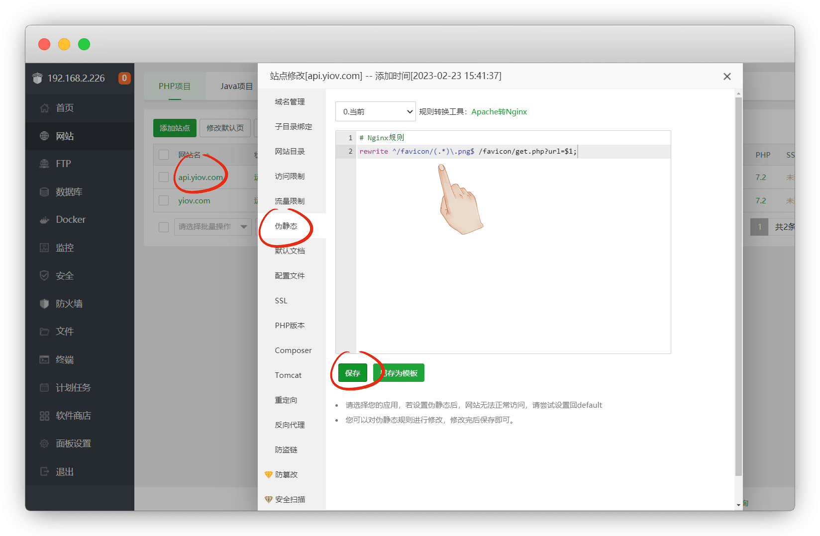Viewport: 820px width, 536px height.
Task: Click the home icon labeled 首页
Action: [x=44, y=108]
